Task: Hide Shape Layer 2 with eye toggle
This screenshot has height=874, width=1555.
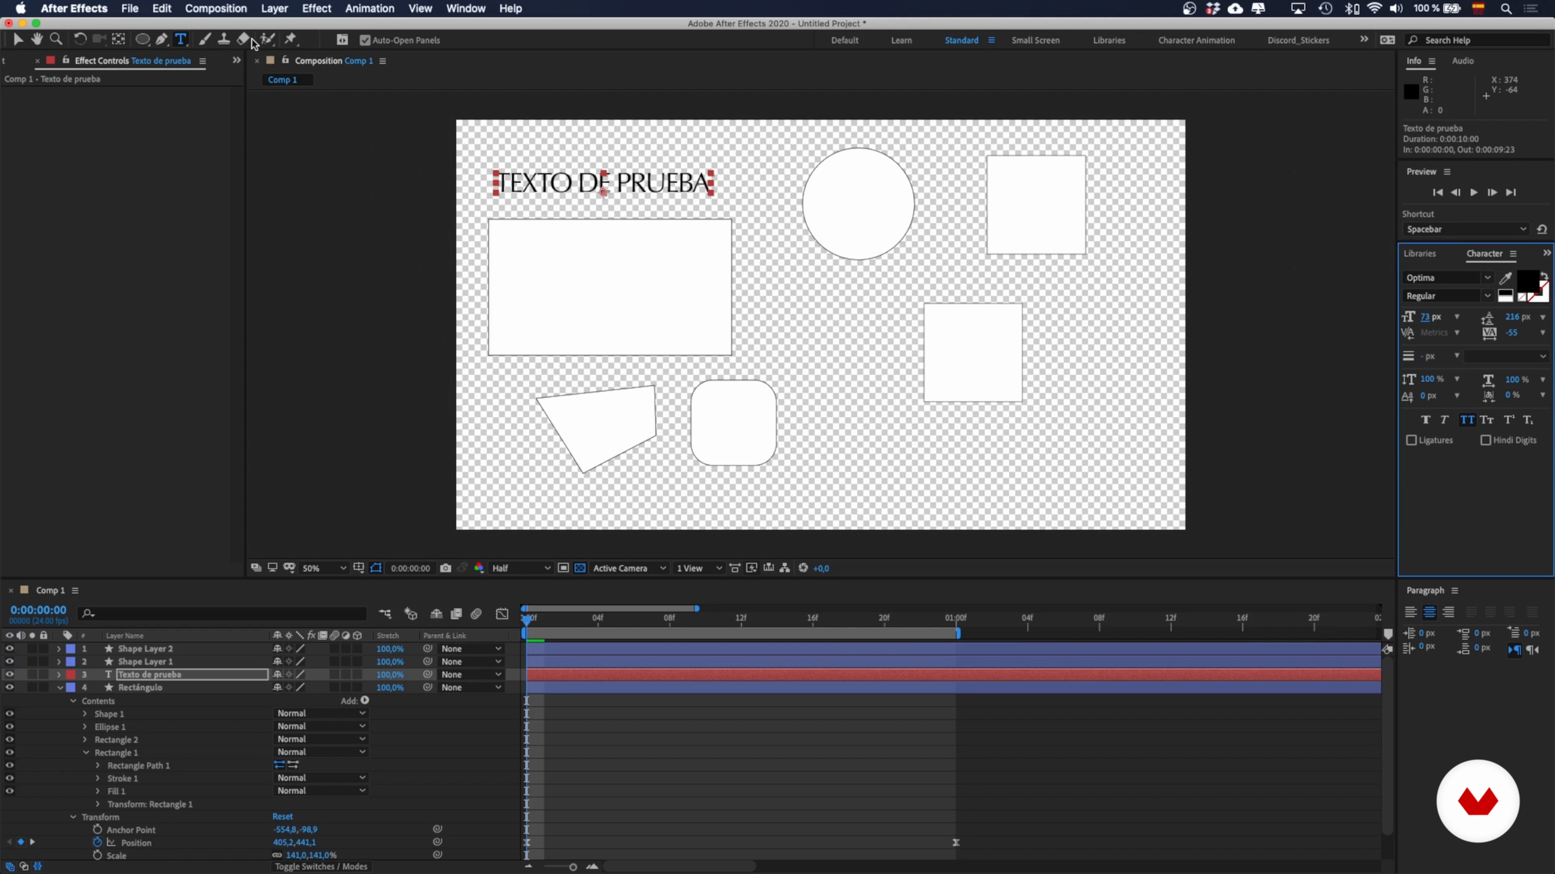Action: [10, 649]
